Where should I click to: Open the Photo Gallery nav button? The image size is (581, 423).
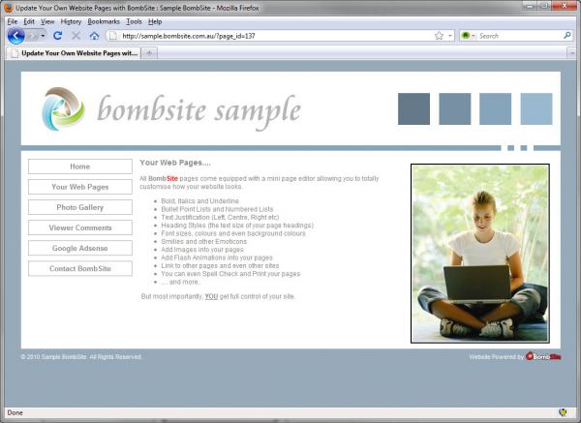pyautogui.click(x=80, y=207)
